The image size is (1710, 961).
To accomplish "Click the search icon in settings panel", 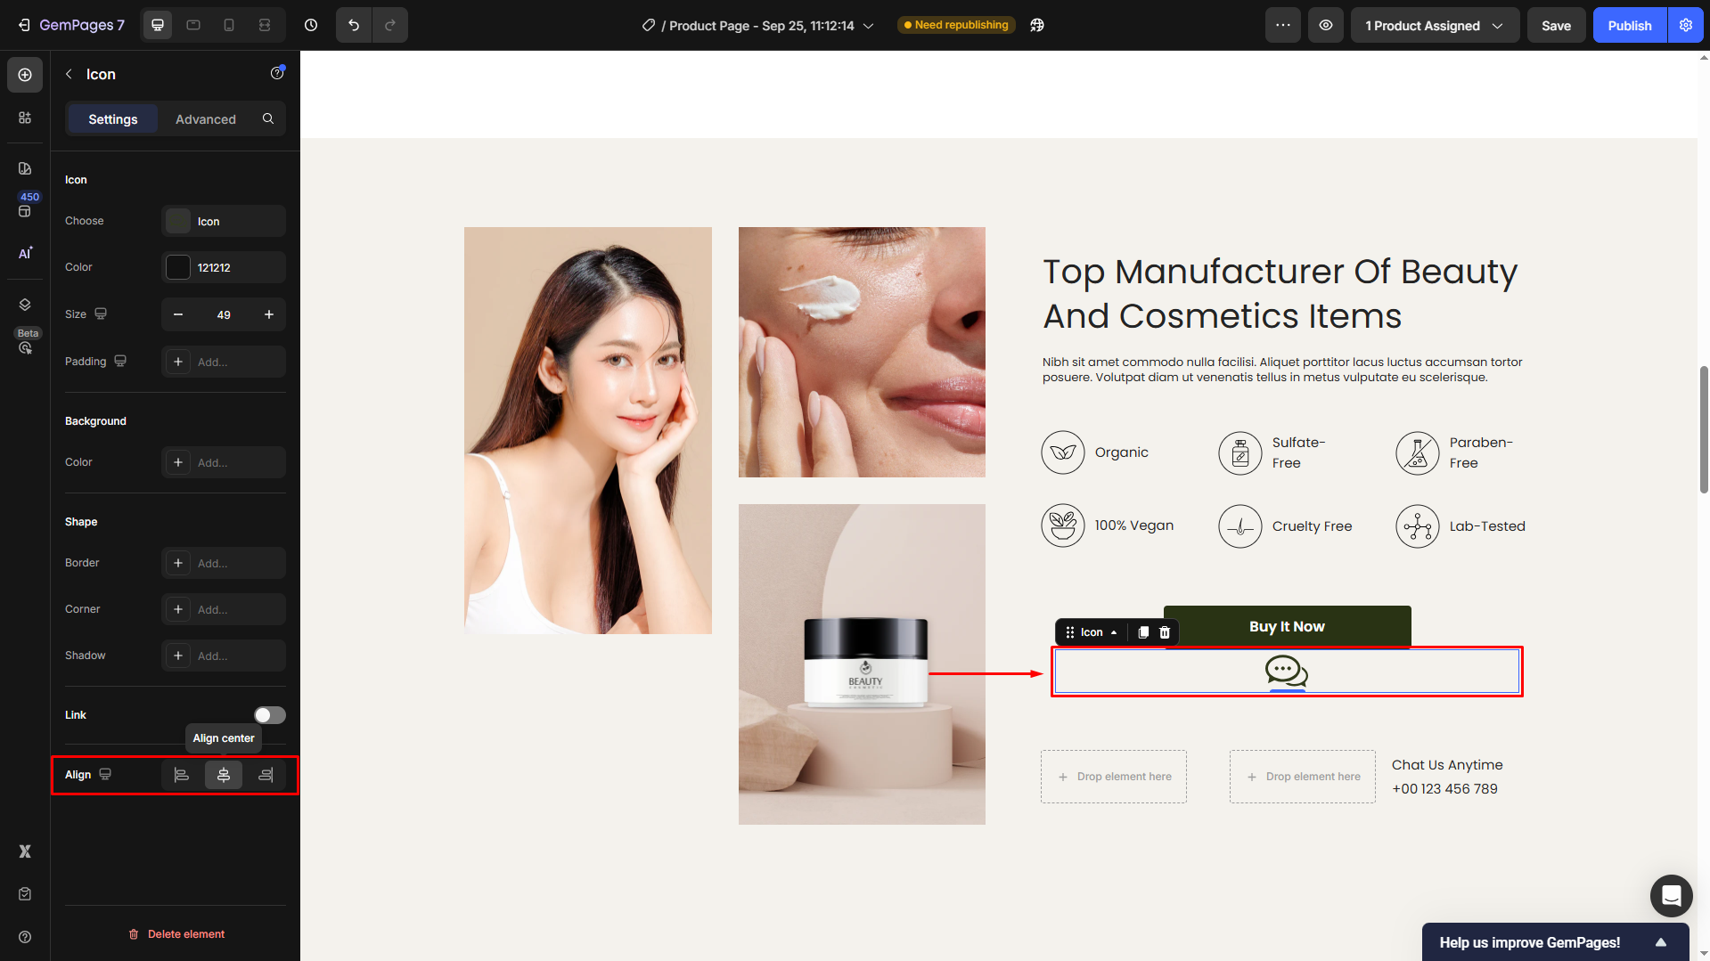I will click(268, 118).
